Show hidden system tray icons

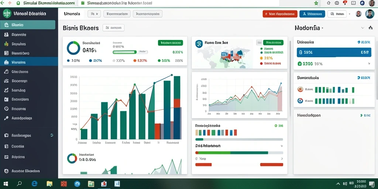(338, 184)
